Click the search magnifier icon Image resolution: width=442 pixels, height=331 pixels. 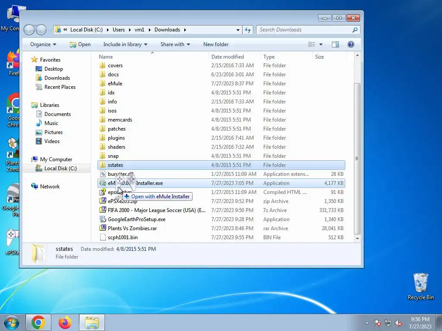pyautogui.click(x=355, y=30)
